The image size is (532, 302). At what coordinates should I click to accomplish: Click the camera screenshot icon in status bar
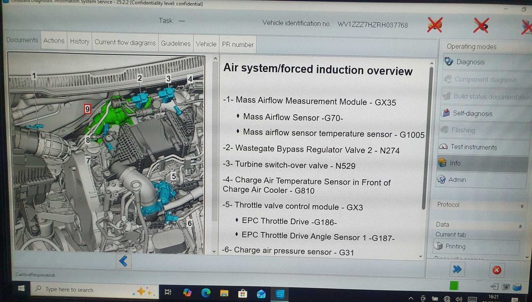[505, 287]
